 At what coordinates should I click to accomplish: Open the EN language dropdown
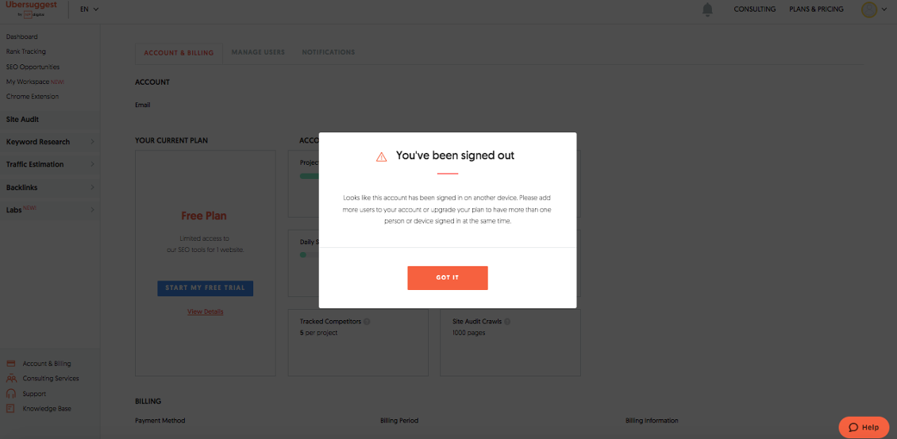click(90, 10)
